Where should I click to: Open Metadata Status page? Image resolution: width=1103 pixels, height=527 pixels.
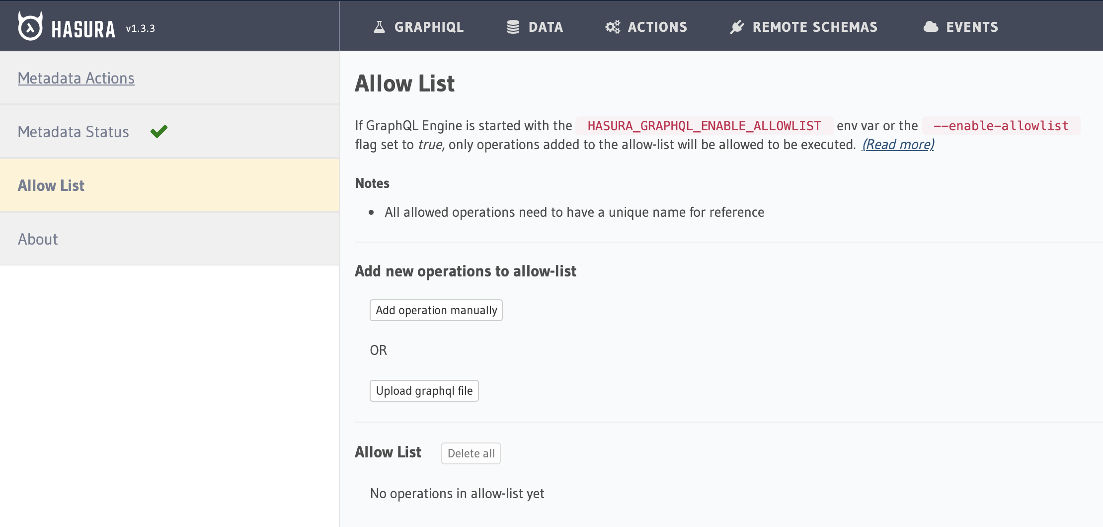coord(73,131)
